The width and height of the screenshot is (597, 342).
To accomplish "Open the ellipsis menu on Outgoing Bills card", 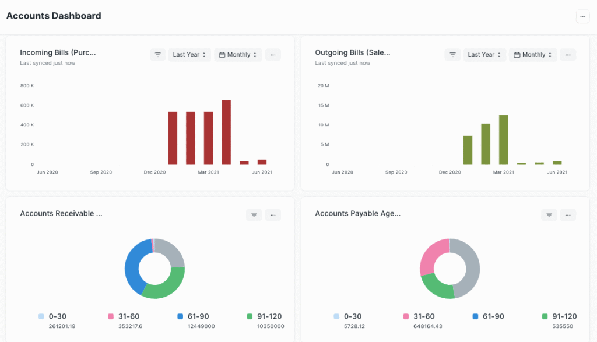I will click(568, 54).
